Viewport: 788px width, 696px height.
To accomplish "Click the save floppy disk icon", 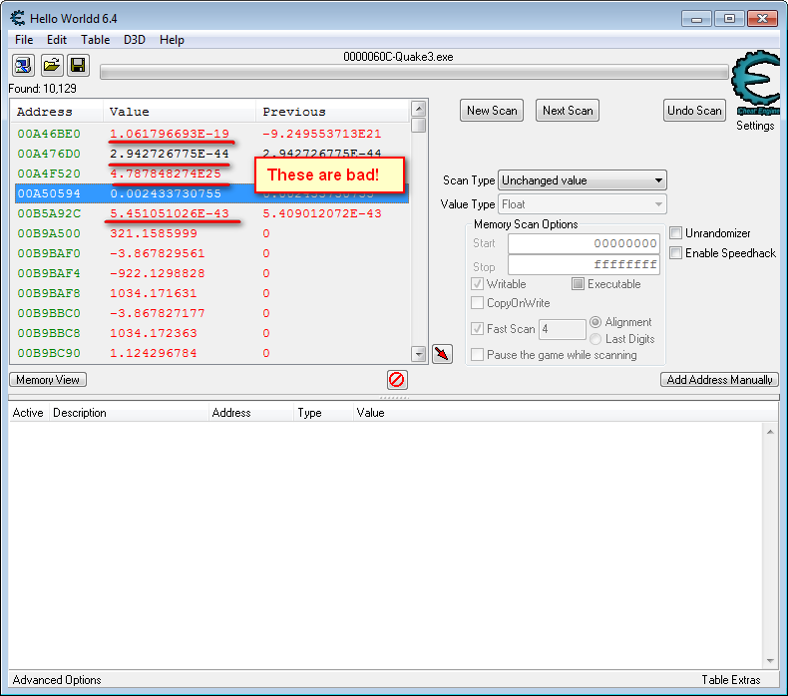I will coord(78,66).
